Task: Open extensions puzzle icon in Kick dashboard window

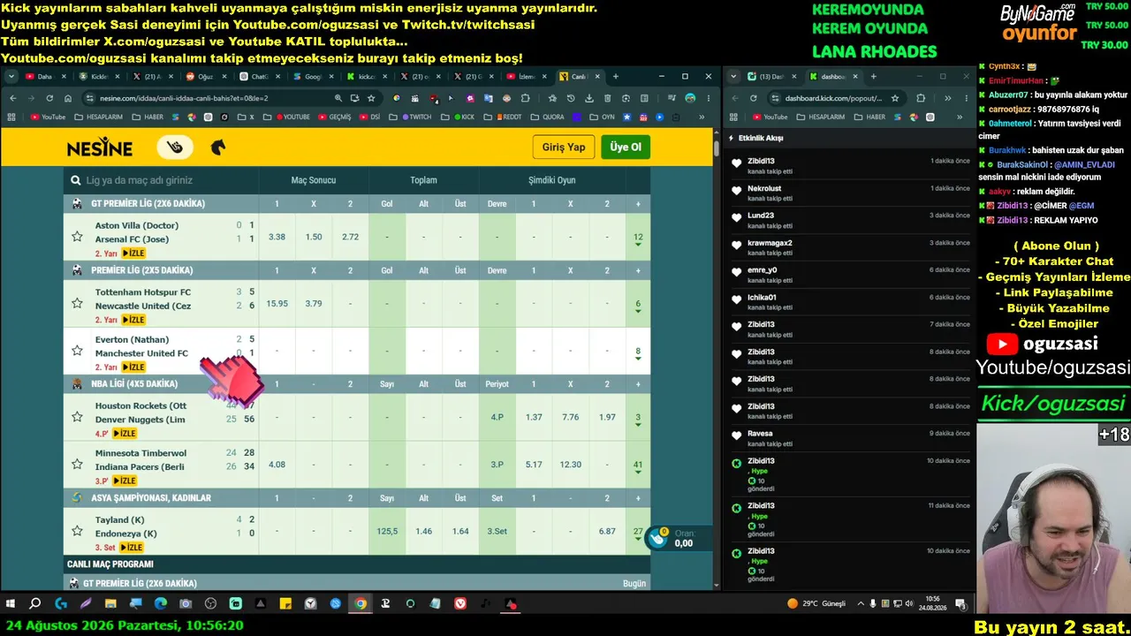Action: click(921, 98)
